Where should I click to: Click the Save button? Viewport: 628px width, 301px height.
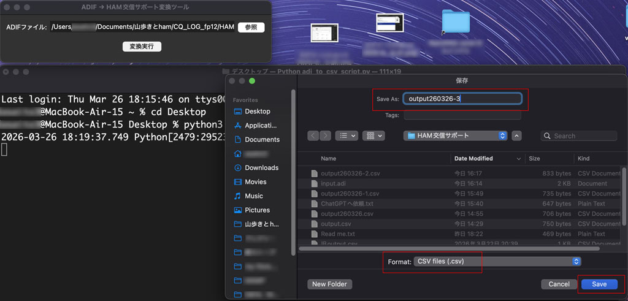point(599,284)
